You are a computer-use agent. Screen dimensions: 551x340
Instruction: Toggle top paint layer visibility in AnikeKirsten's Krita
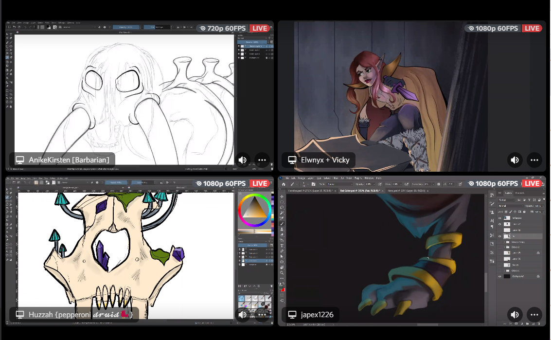[x=239, y=46]
